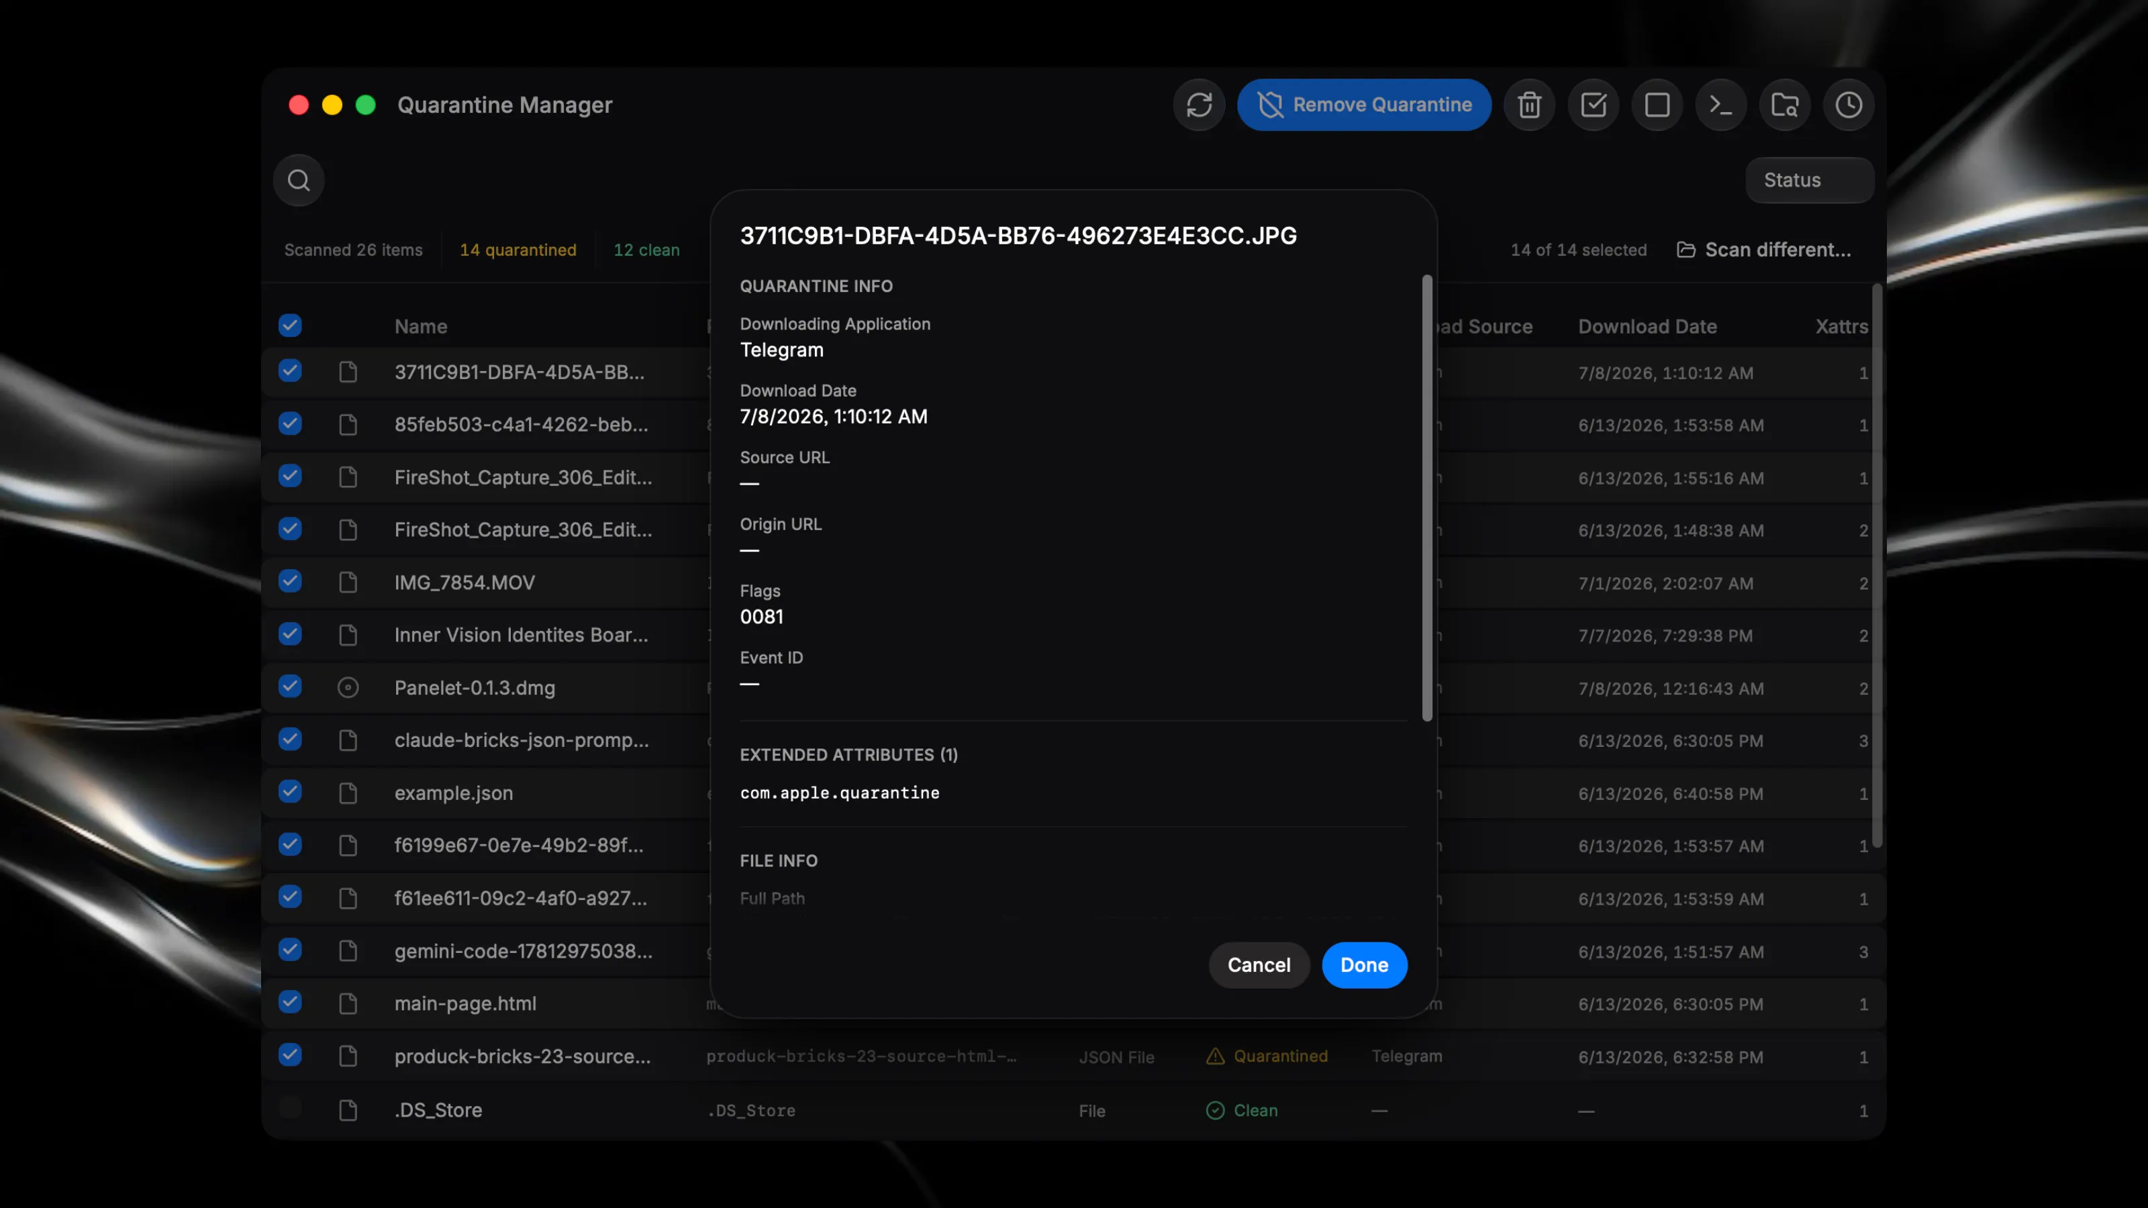The width and height of the screenshot is (2148, 1208).
Task: Sort by Download Date column header
Action: (1647, 327)
